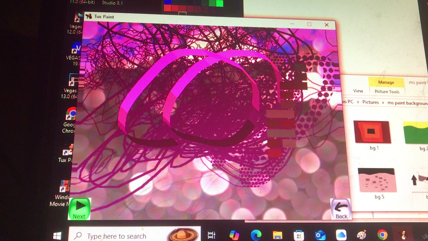This screenshot has height=241, width=428.
Task: Open the Tux Paint desktop shortcut
Action: [x=66, y=153]
